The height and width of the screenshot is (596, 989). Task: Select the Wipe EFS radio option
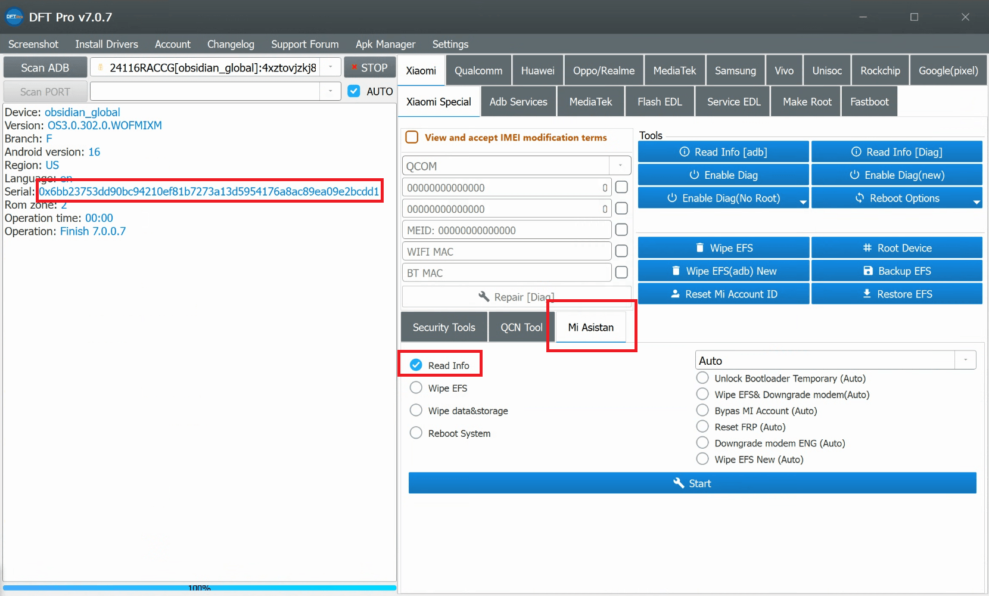coord(416,387)
